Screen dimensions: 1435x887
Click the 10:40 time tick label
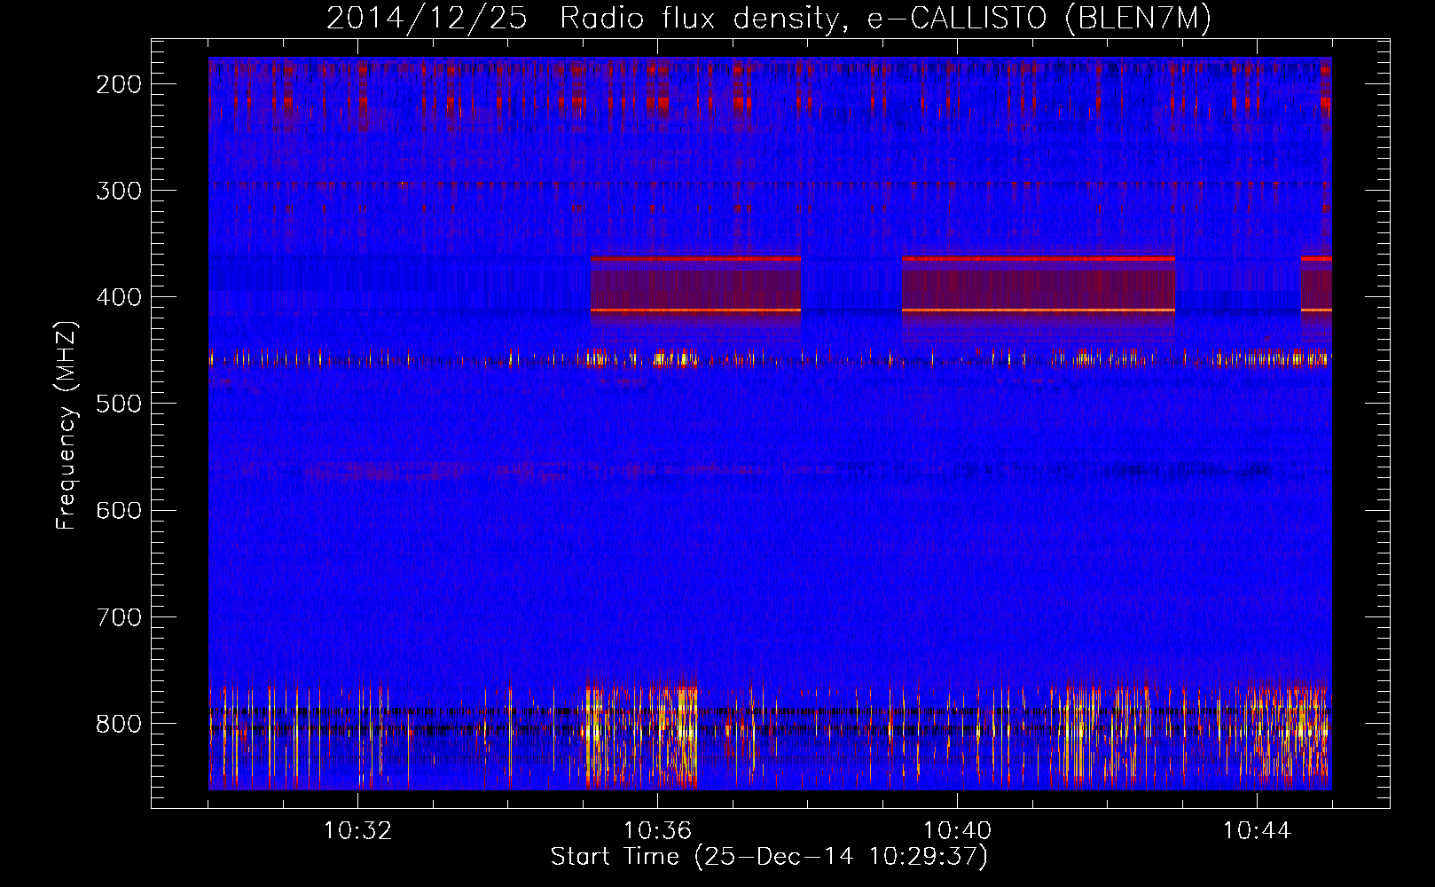[x=957, y=831]
